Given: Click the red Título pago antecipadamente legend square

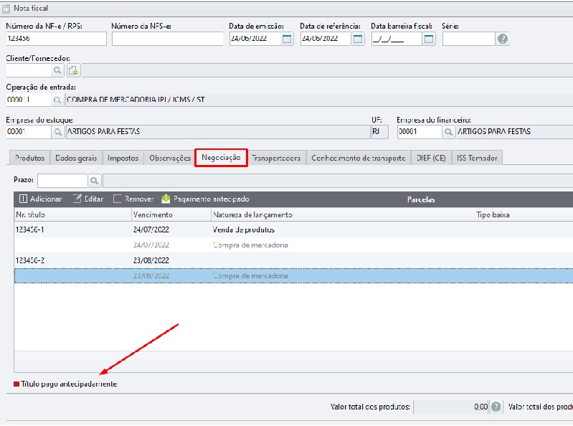Looking at the screenshot, I should pyautogui.click(x=16, y=384).
